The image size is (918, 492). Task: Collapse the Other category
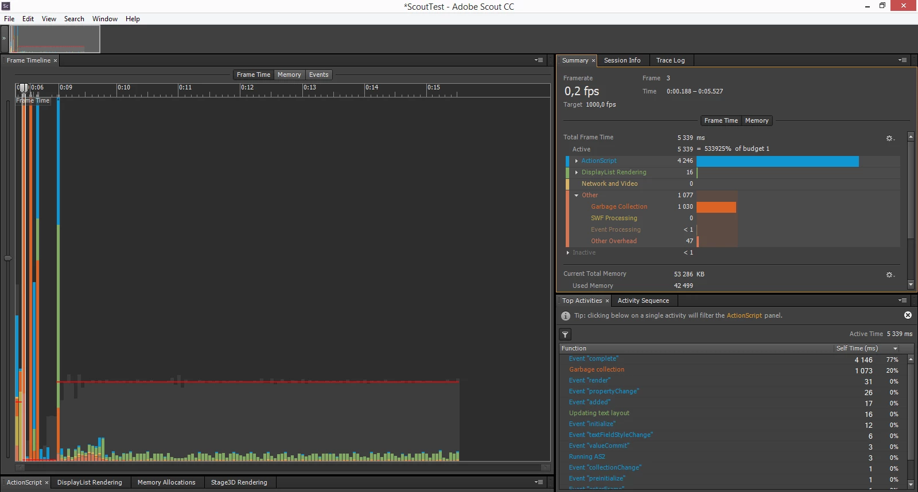coord(577,196)
